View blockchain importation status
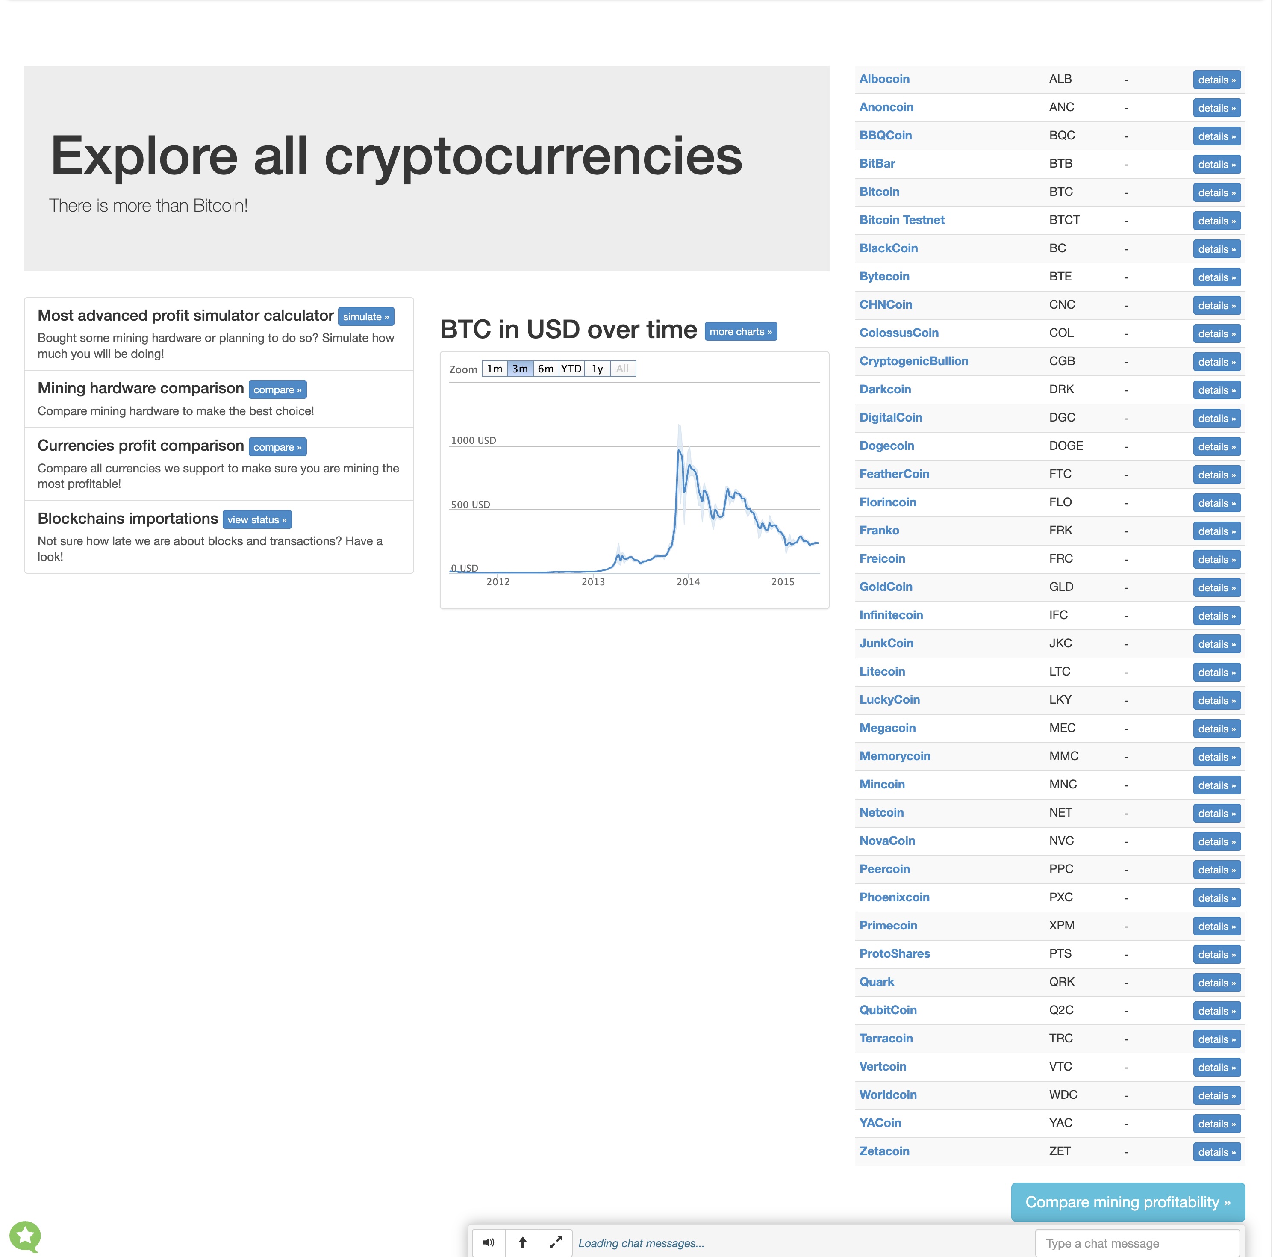 click(257, 519)
